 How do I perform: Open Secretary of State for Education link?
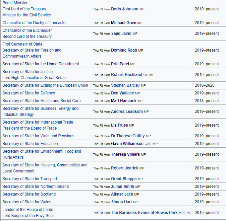coord(30,144)
